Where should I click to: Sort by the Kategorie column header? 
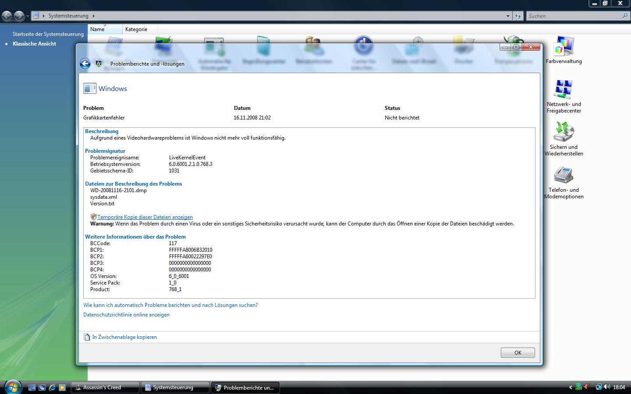pos(140,29)
